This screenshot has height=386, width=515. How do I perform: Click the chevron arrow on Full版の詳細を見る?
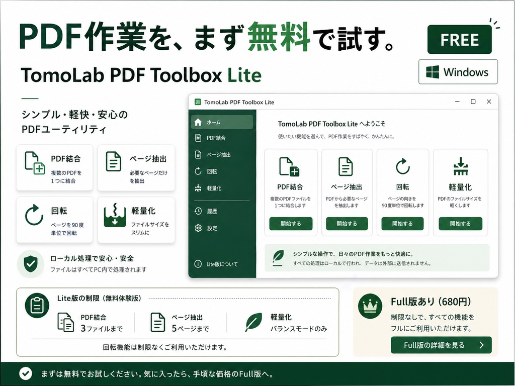coord(481,345)
